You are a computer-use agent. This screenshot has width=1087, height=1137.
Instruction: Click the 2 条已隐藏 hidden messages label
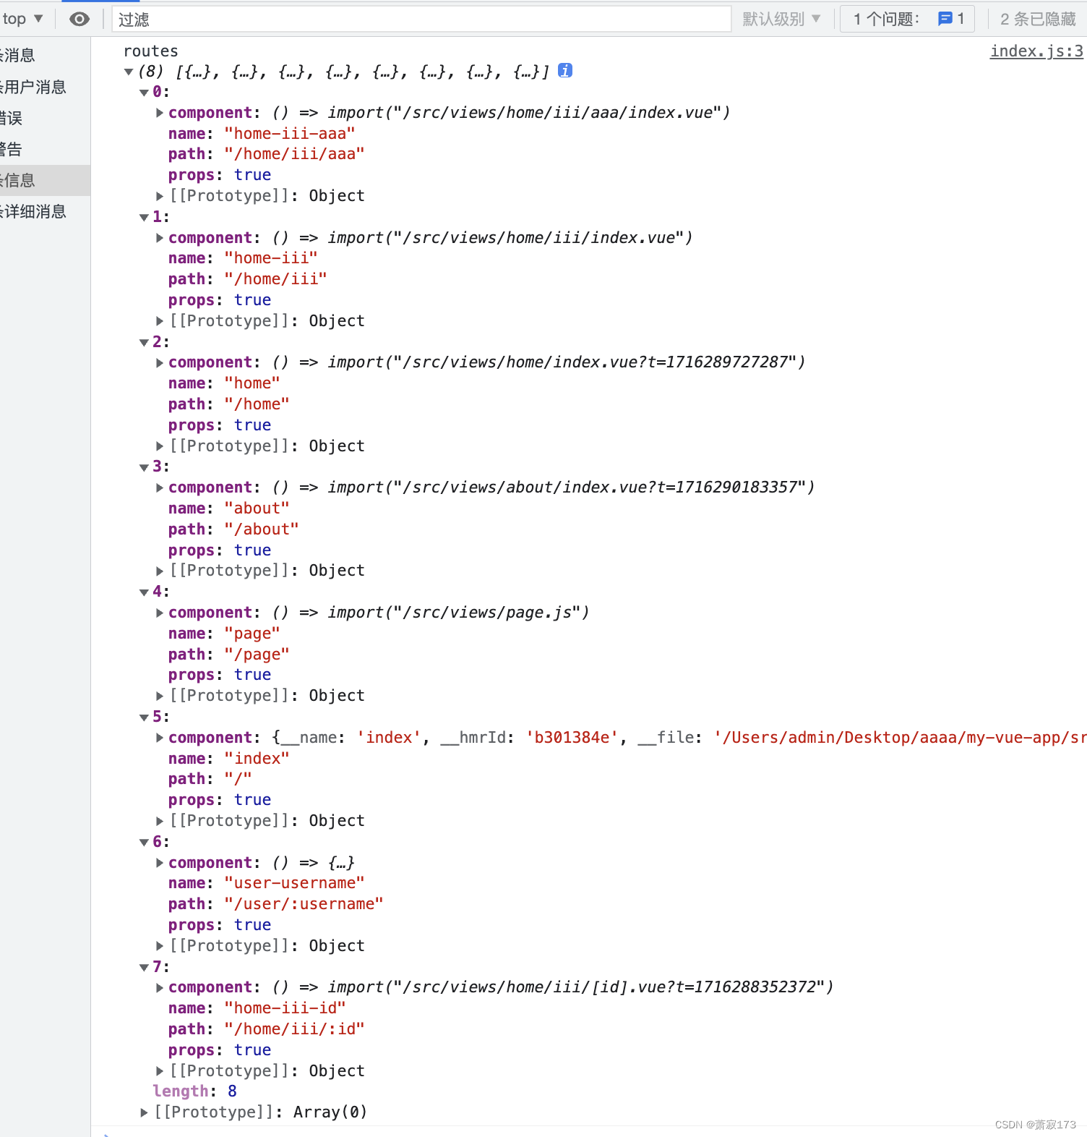tap(1038, 19)
